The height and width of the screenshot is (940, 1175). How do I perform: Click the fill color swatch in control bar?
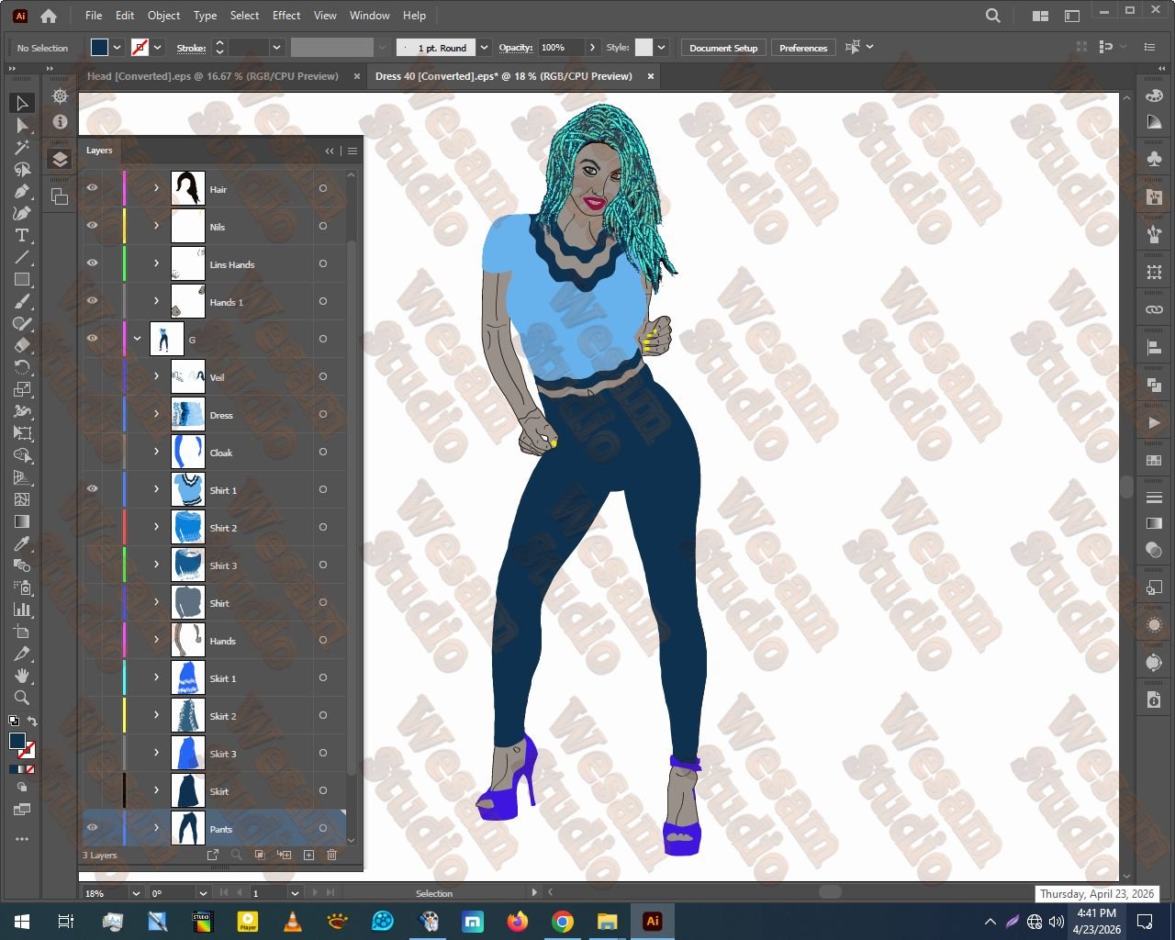tap(100, 48)
